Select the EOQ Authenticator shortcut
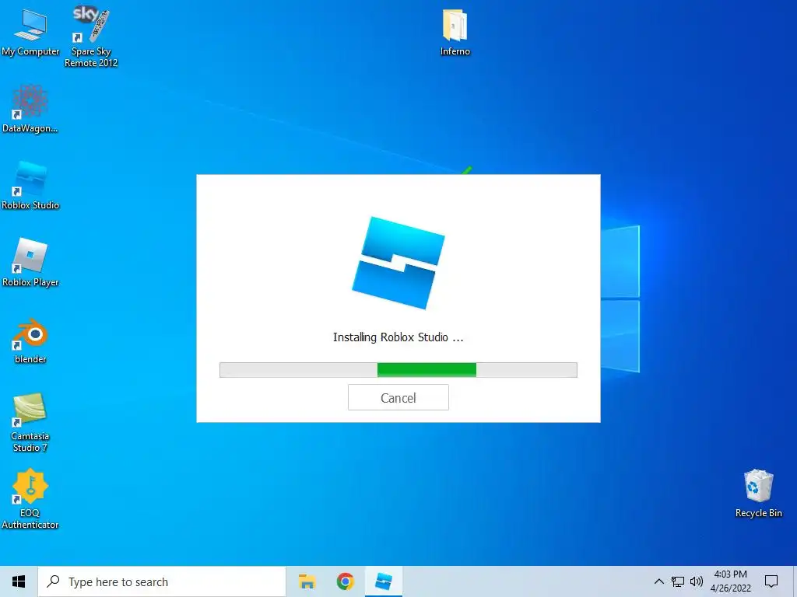 point(30,499)
